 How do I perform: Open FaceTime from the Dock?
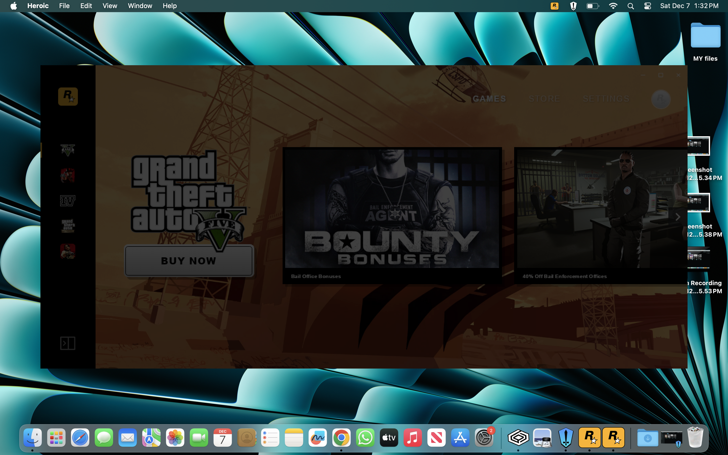[x=199, y=438]
